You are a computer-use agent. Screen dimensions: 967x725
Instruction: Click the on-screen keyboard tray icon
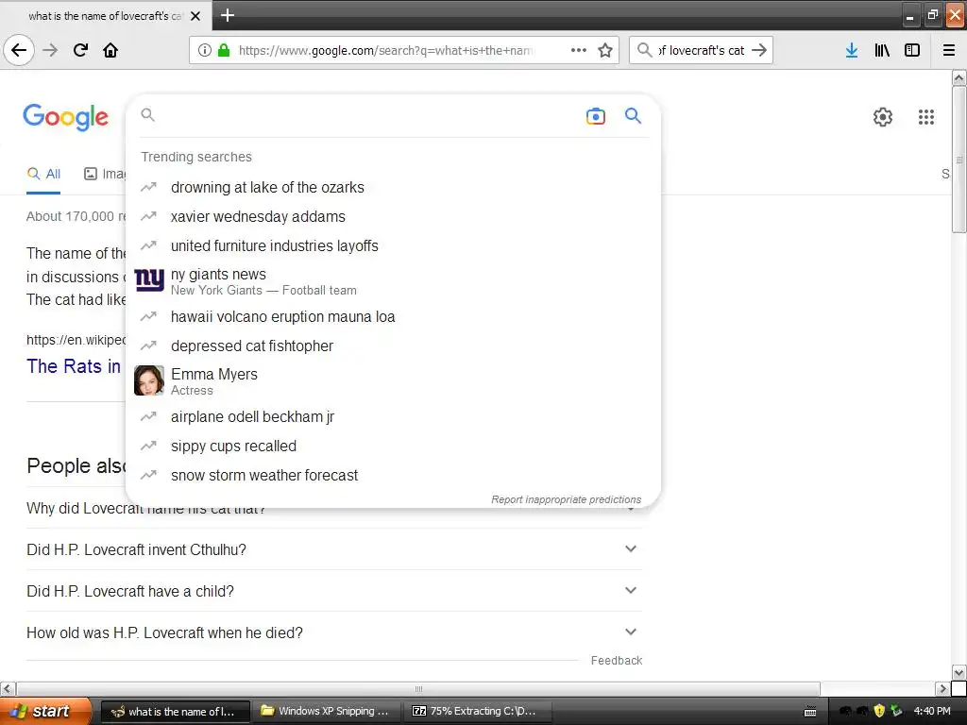point(810,712)
